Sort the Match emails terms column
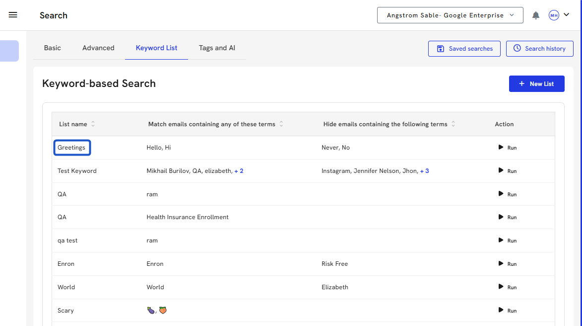Screen dimensions: 582x326 [x=281, y=124]
